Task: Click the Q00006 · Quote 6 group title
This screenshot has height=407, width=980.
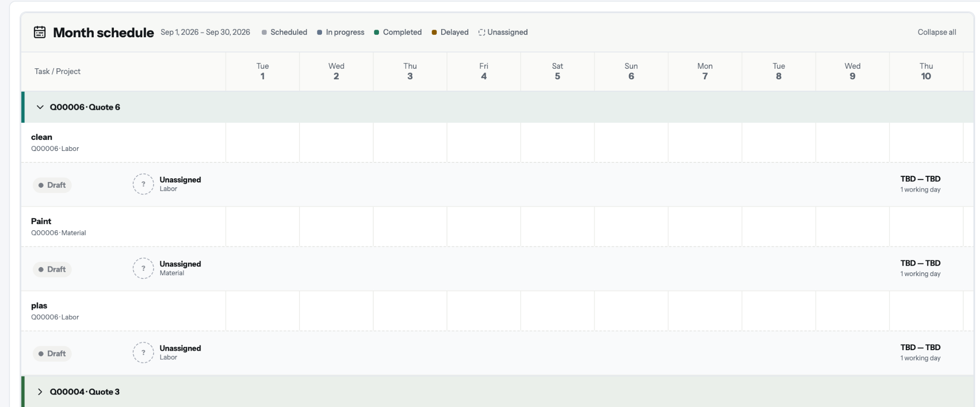Action: point(85,107)
